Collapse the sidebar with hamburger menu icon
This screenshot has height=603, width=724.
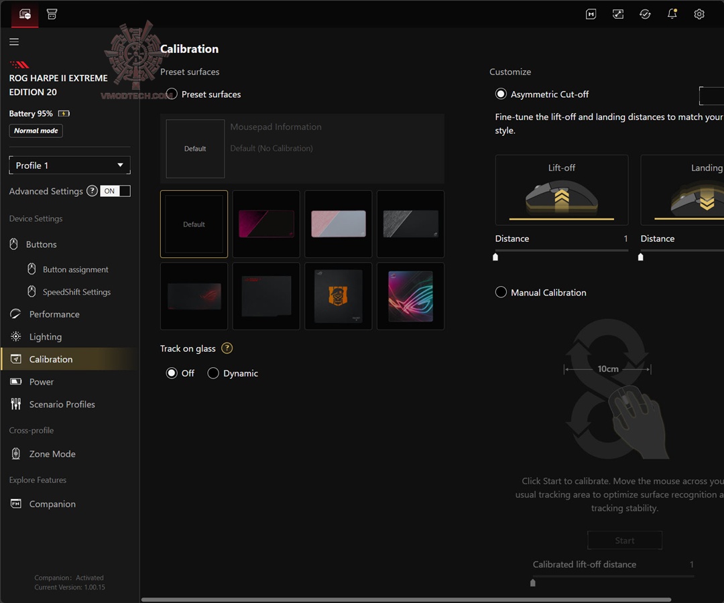click(x=14, y=42)
